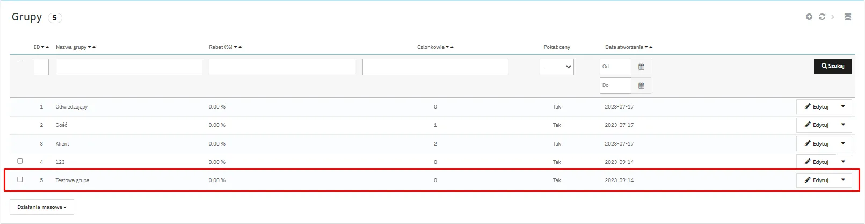Refresh the groups list
The image size is (865, 224).
(822, 17)
